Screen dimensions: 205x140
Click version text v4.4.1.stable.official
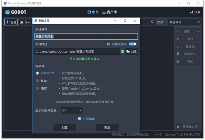coord(178,135)
